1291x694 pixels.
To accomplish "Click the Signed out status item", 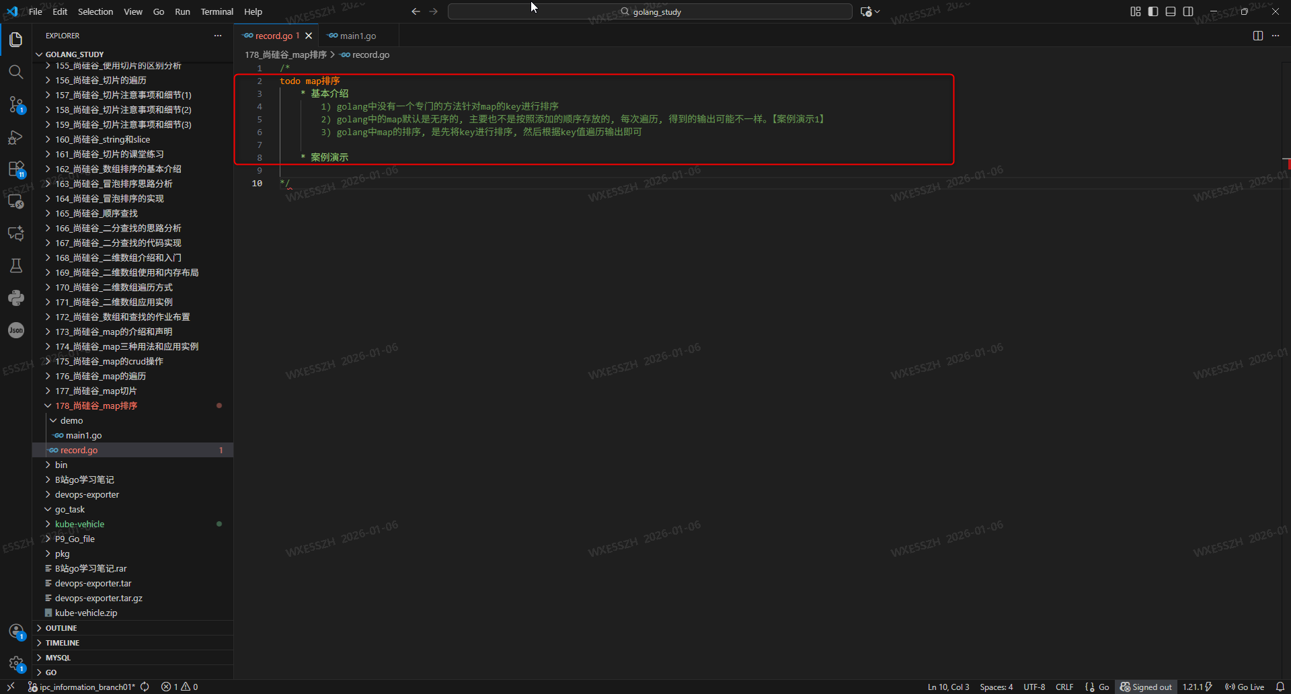I will pyautogui.click(x=1146, y=687).
